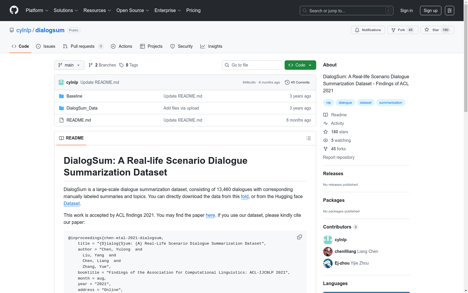Click the Search or jump to field
The height and width of the screenshot is (293, 468).
(x=347, y=11)
